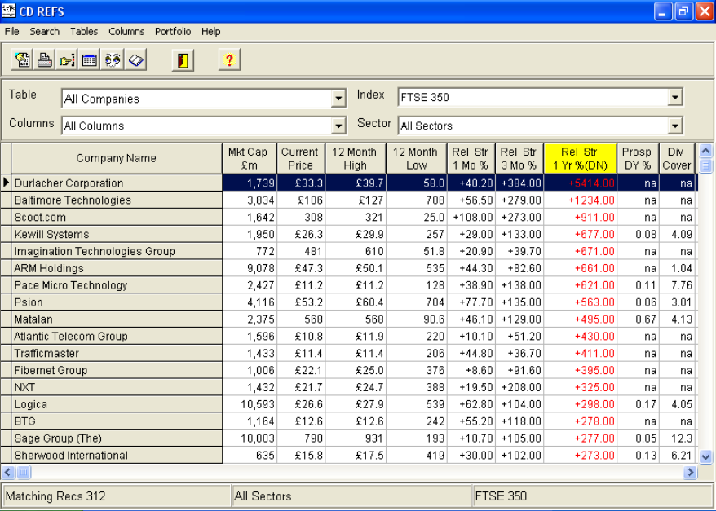Click the eyes face toolbar icon

click(x=113, y=59)
